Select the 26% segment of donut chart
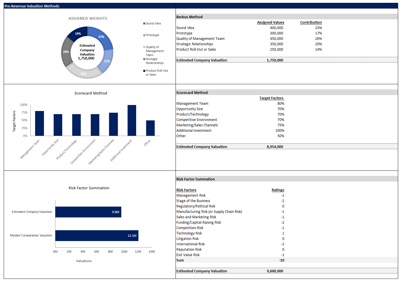This screenshot has width=401, height=282. 83,73
